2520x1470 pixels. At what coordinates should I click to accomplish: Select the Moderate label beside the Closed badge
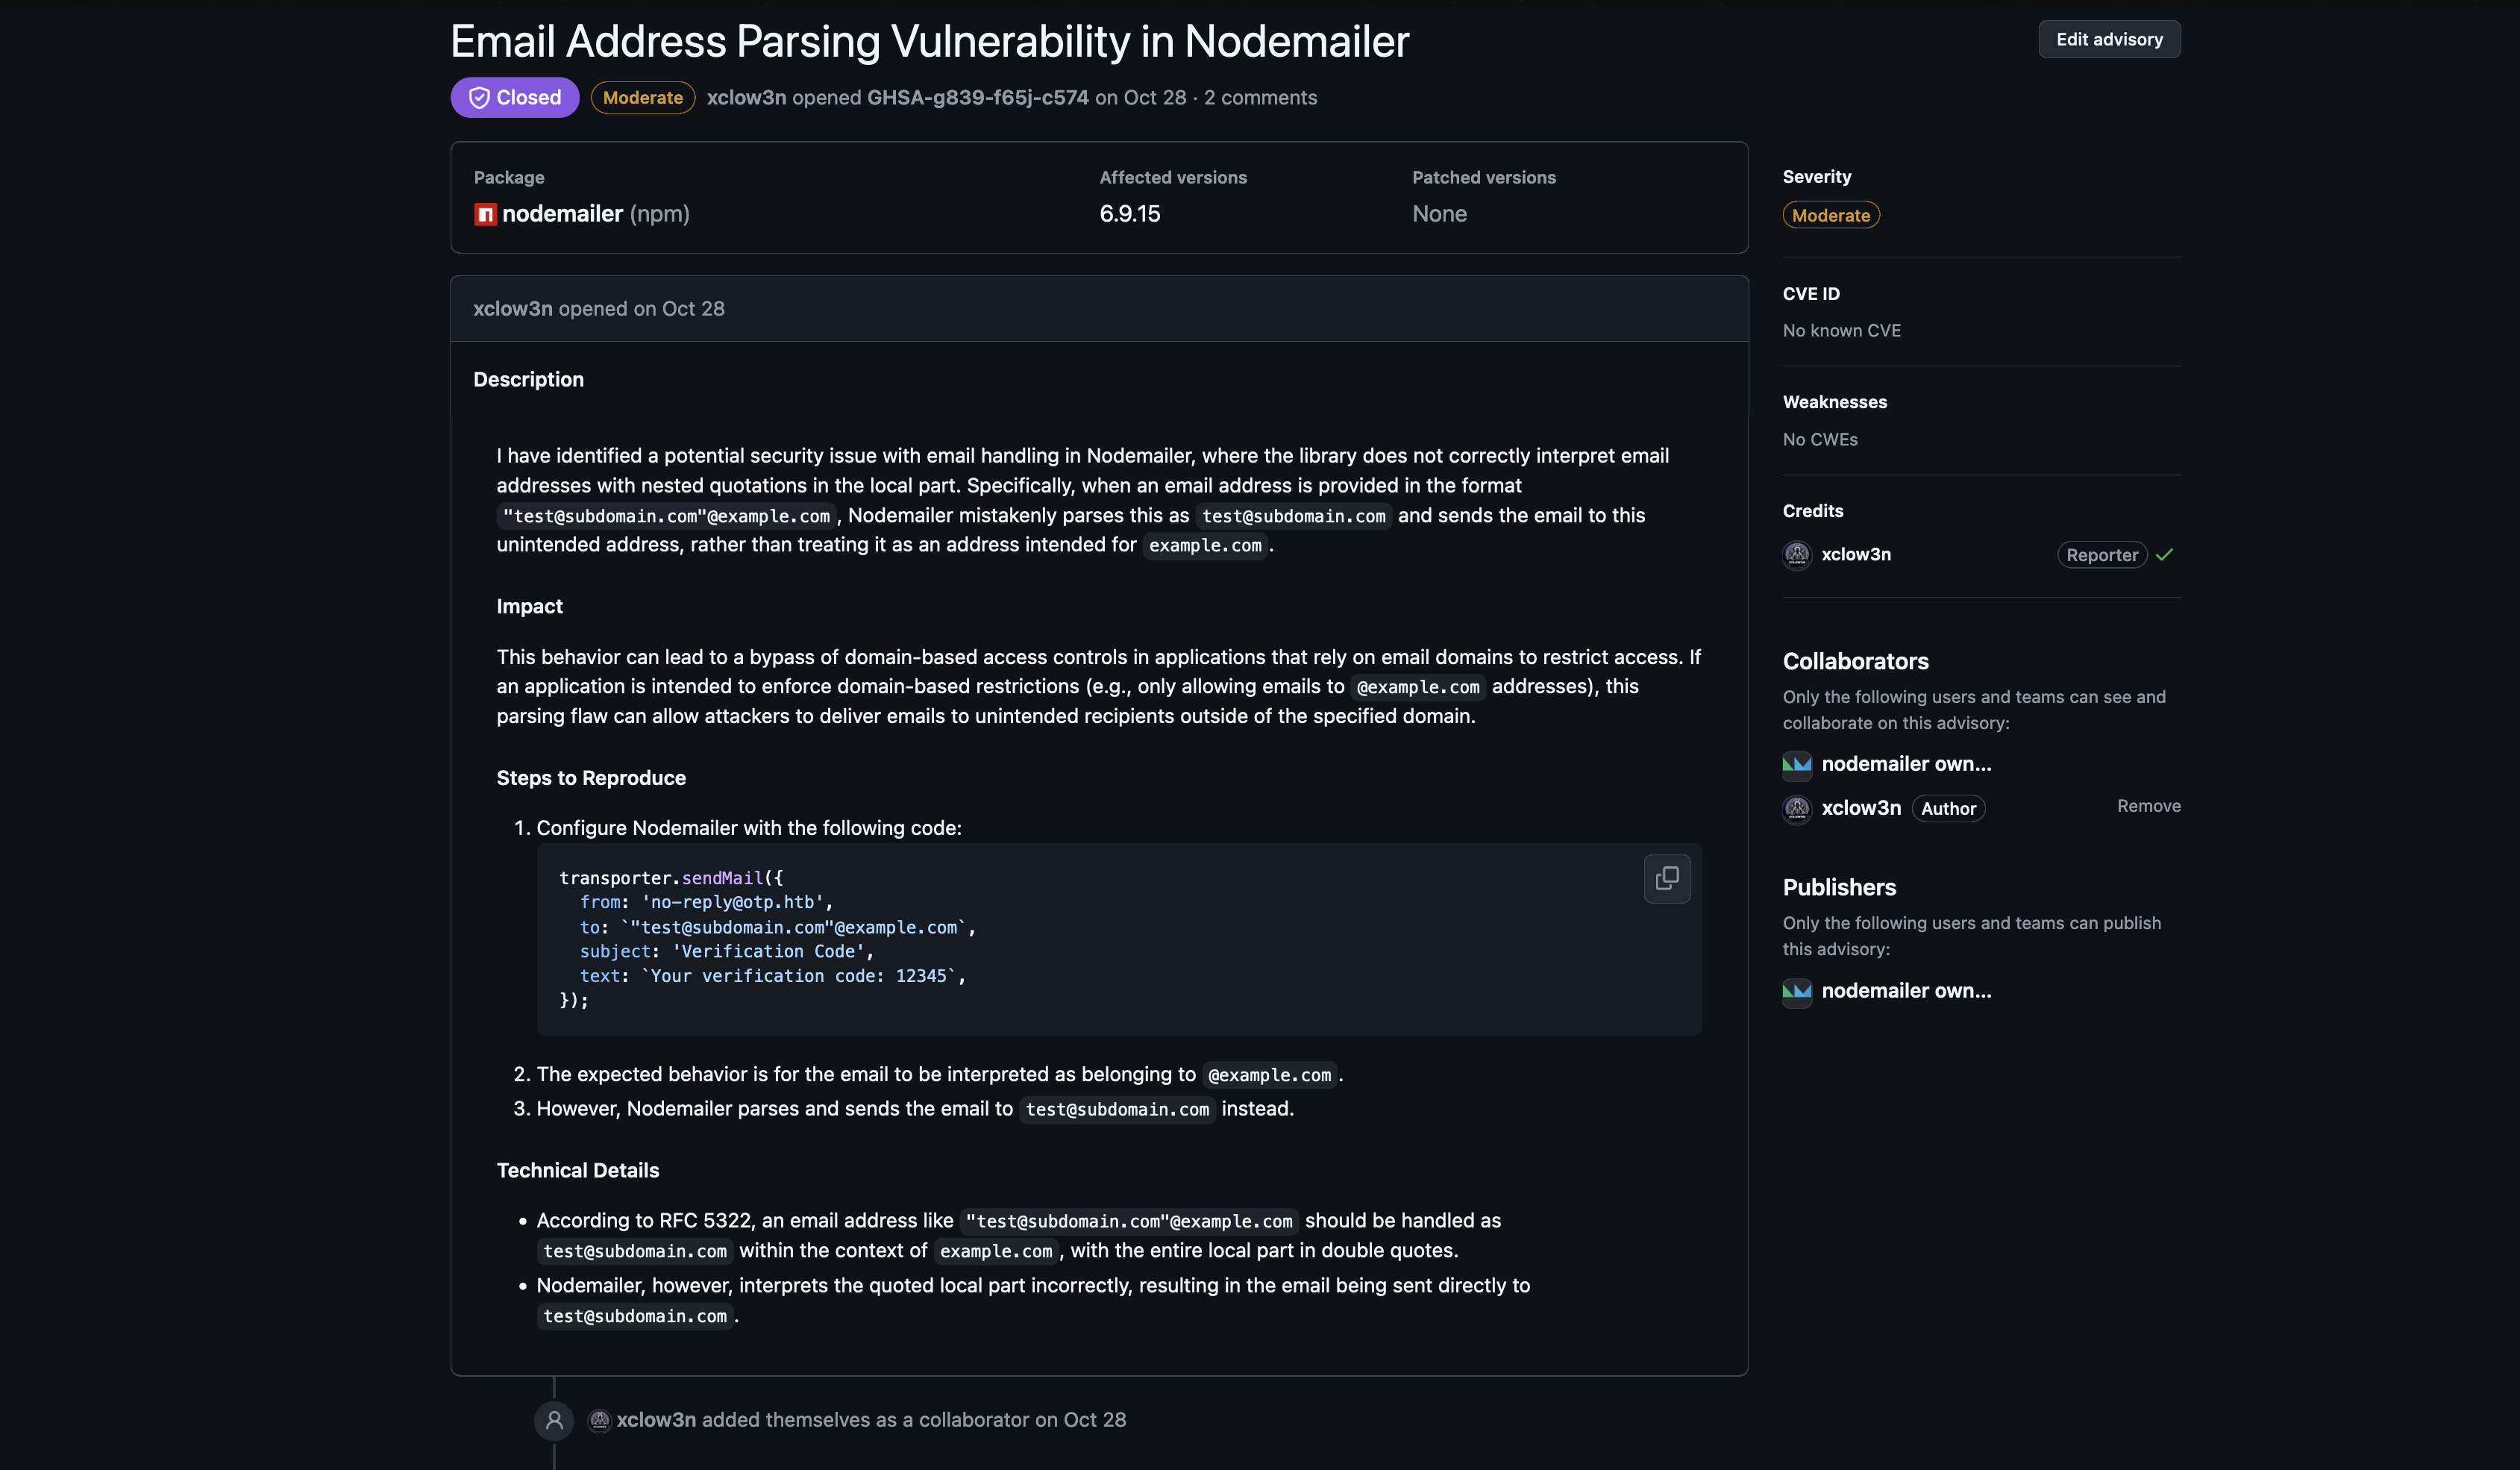(642, 97)
